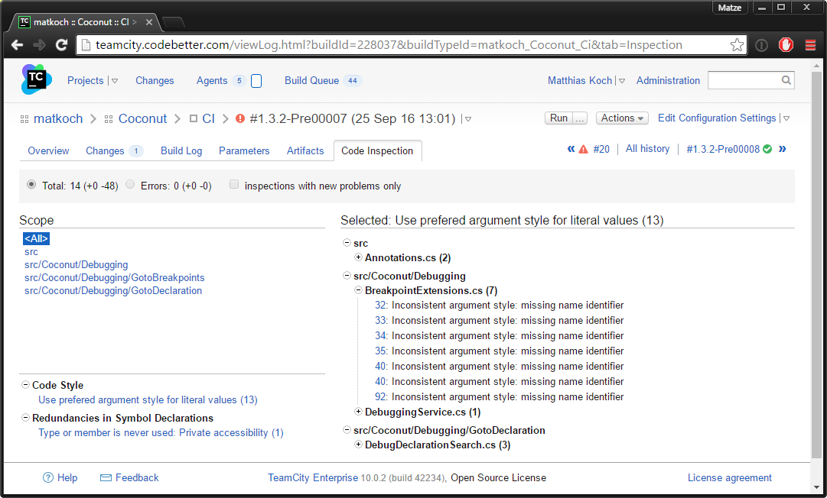This screenshot has height=498, width=827.
Task: Click the page vertical scrollbar
Action: [816, 264]
